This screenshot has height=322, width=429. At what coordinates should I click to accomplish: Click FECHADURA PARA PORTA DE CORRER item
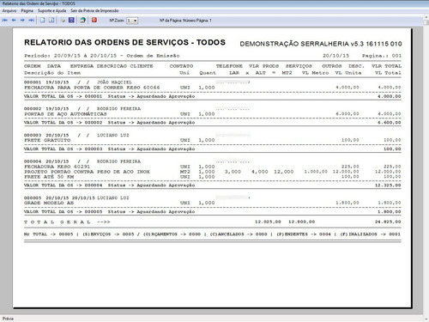[x=212, y=88]
